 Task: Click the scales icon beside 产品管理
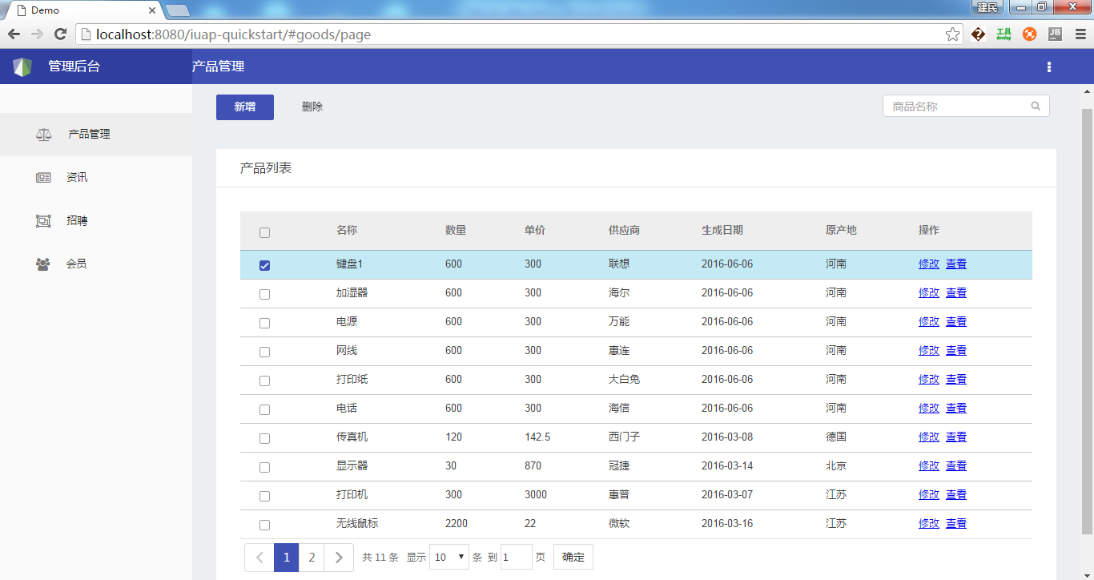click(x=43, y=135)
